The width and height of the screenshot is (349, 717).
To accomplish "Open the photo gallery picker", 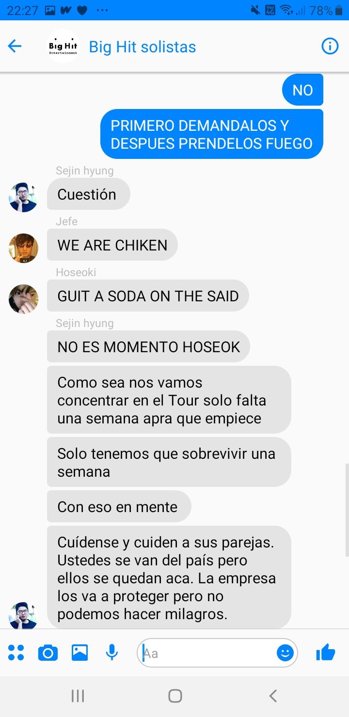I will tap(79, 653).
